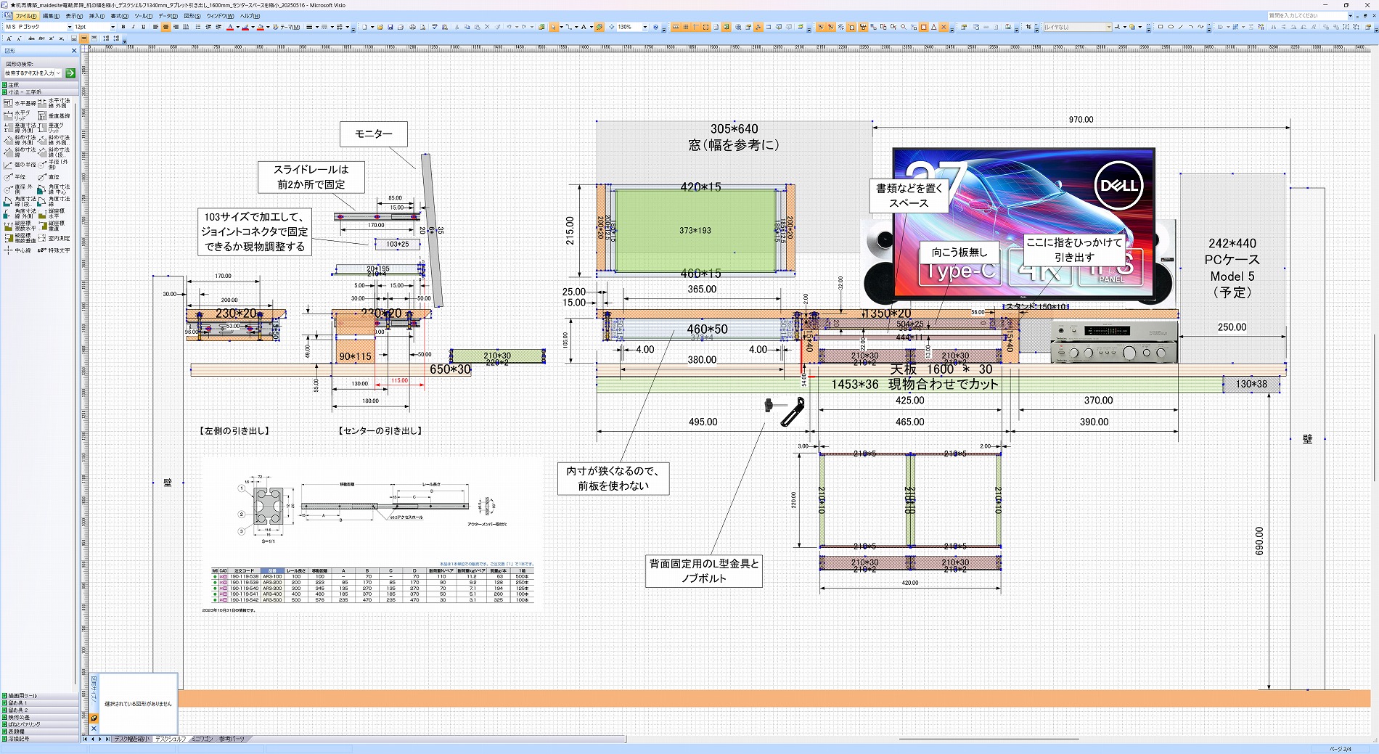
Task: Click the Undo arrow icon
Action: click(x=509, y=27)
